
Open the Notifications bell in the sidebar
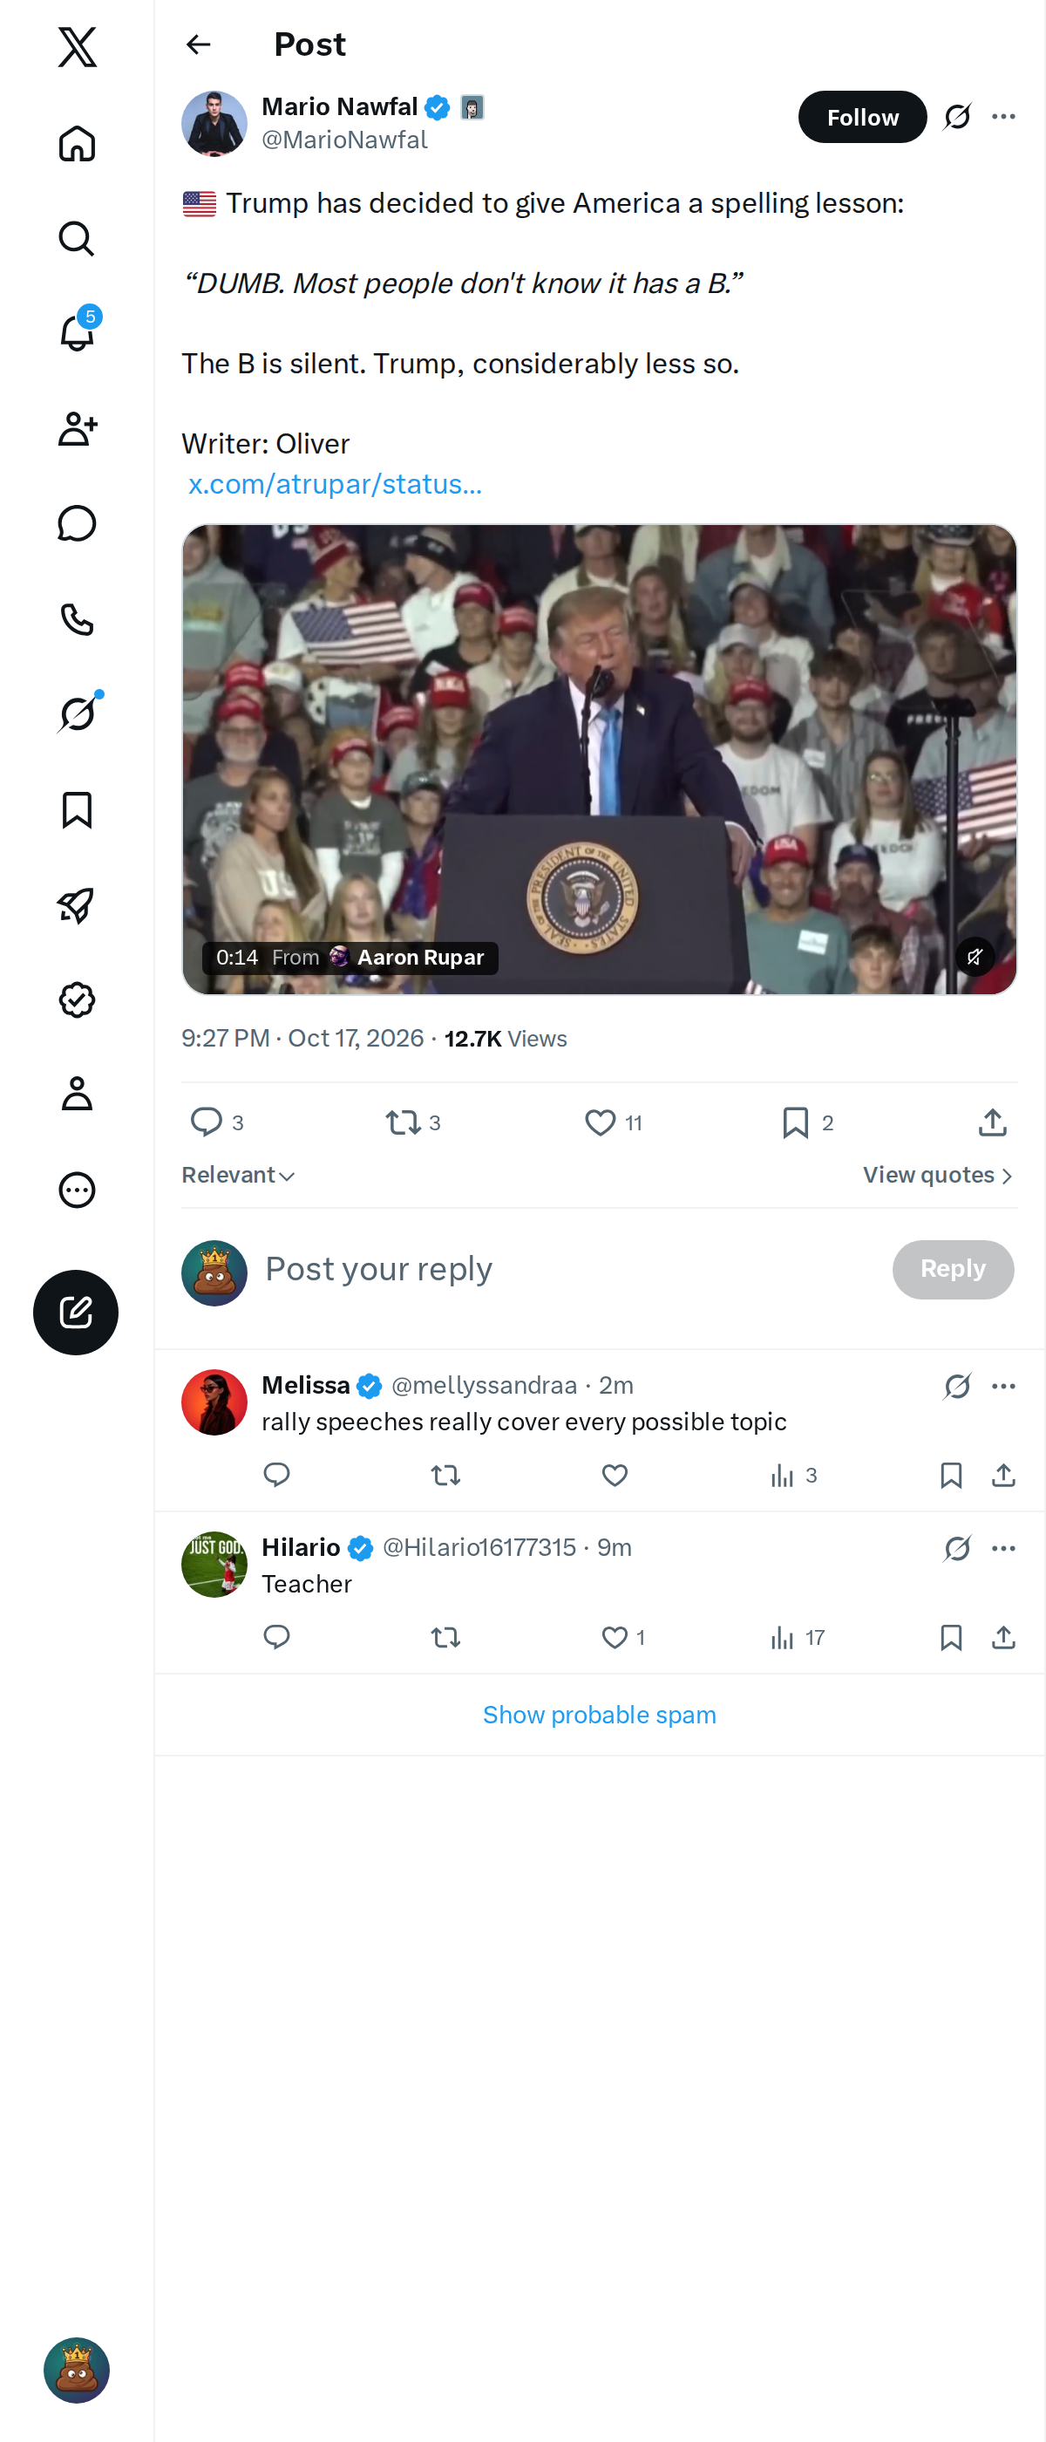click(77, 333)
